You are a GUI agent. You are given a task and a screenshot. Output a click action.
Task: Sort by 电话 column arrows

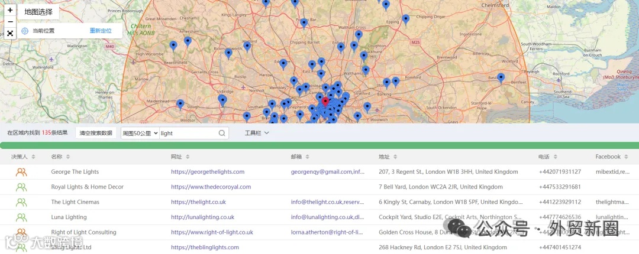pyautogui.click(x=555, y=157)
